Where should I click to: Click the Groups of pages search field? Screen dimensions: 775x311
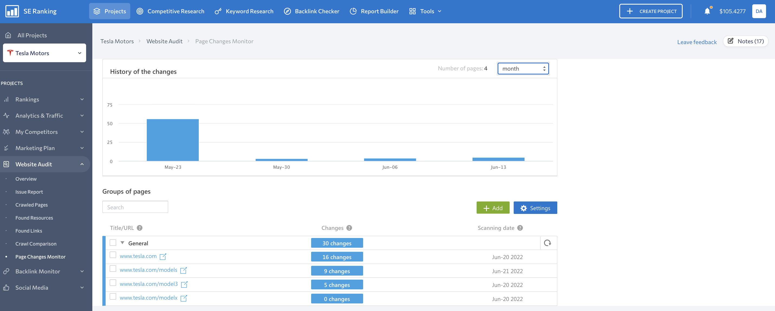click(135, 207)
